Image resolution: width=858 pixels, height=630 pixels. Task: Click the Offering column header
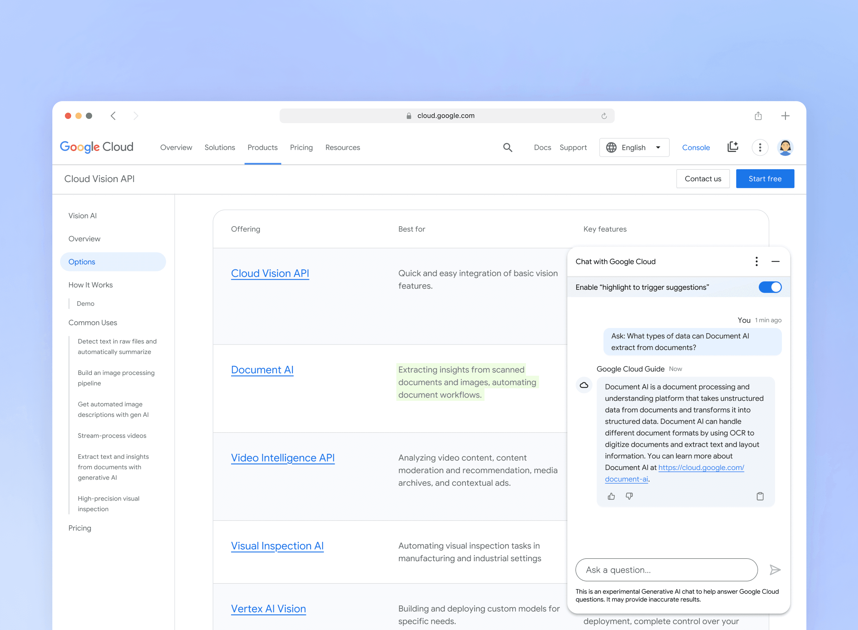pos(245,229)
